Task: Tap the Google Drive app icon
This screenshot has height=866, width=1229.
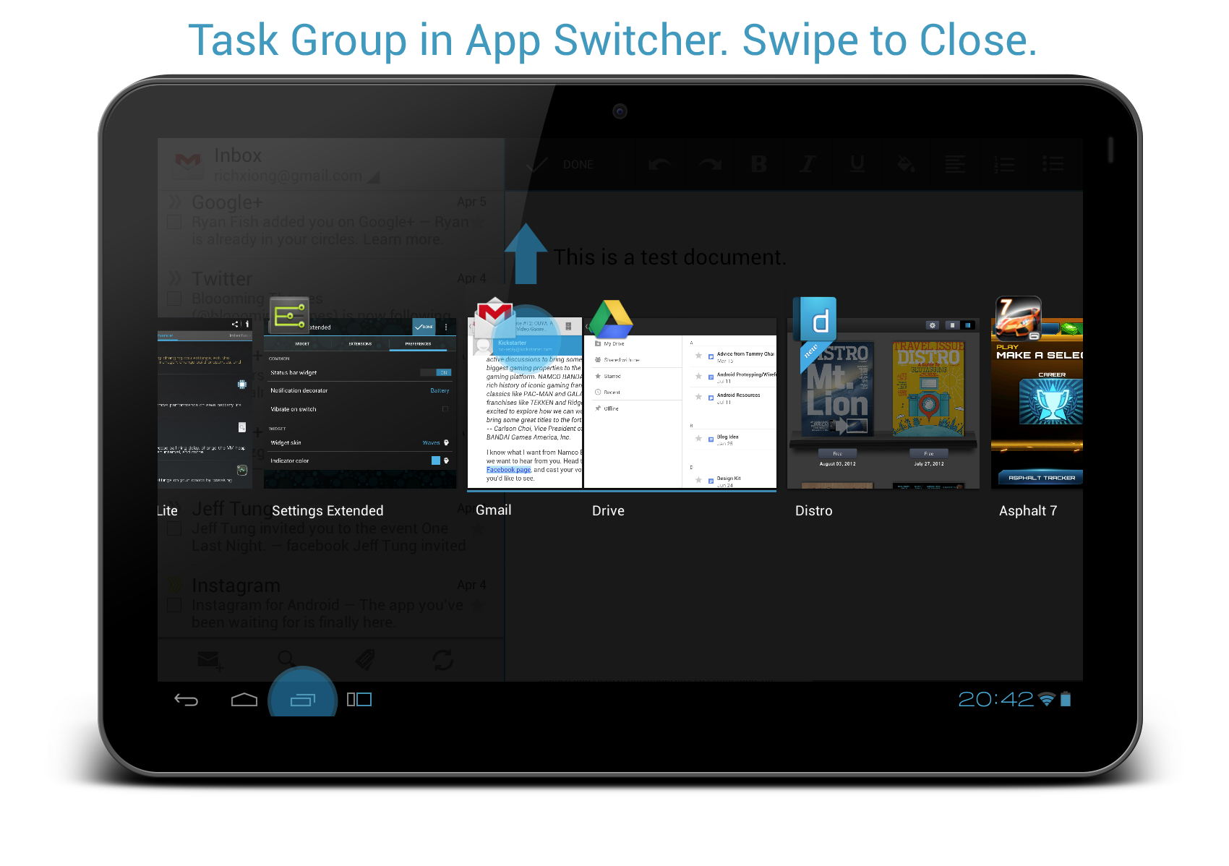Action: coord(611,319)
